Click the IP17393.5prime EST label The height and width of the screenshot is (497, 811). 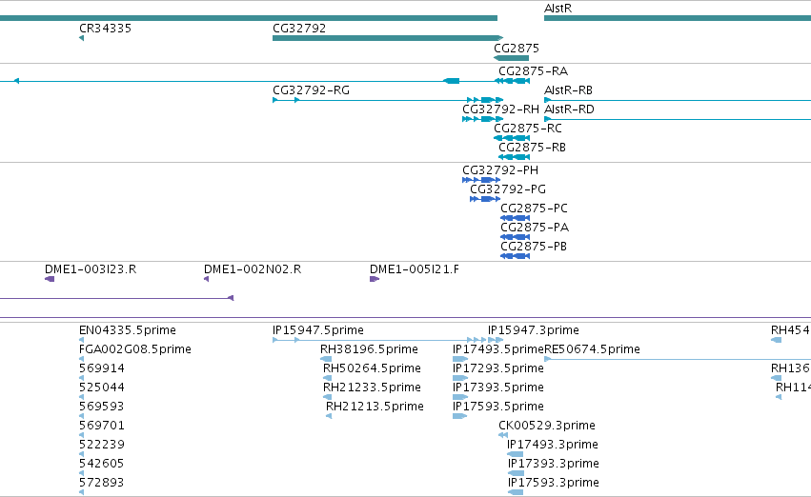[498, 388]
